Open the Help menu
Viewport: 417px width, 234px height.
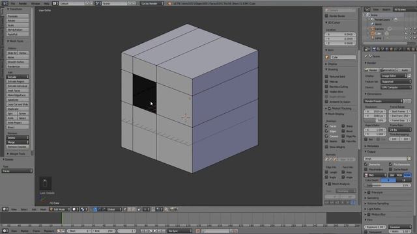(x=46, y=3)
